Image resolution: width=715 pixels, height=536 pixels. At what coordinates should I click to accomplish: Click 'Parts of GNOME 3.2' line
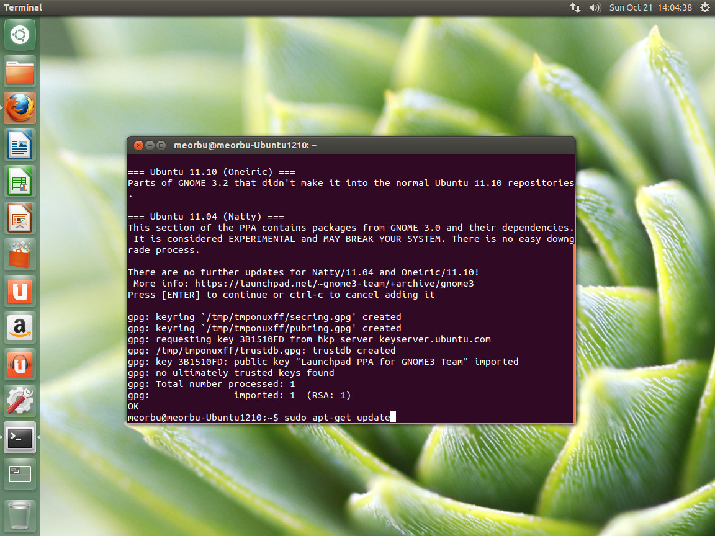tap(351, 183)
